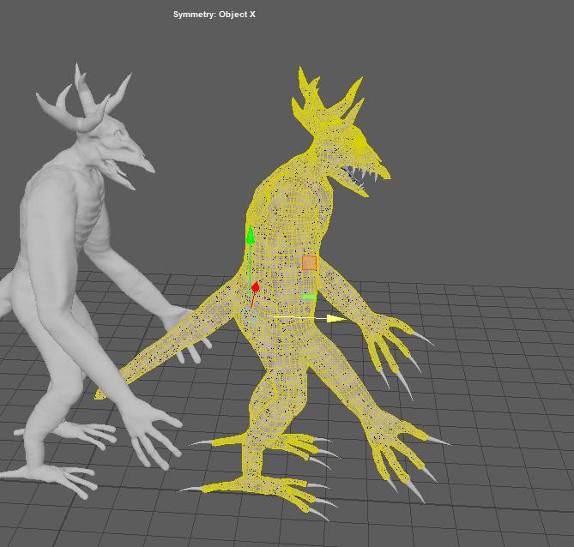Image resolution: width=574 pixels, height=547 pixels.
Task: Click the gray creature's clawed foot
Action: click(x=64, y=476)
